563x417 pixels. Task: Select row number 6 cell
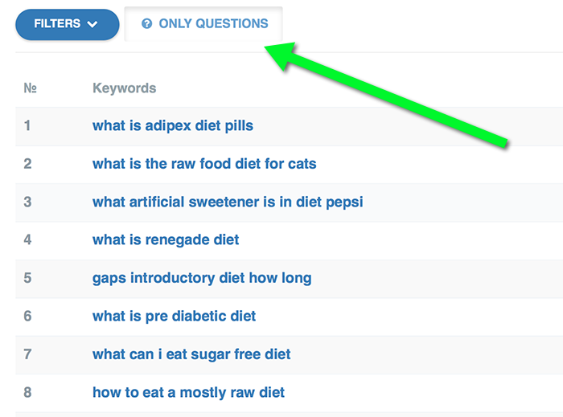point(27,316)
